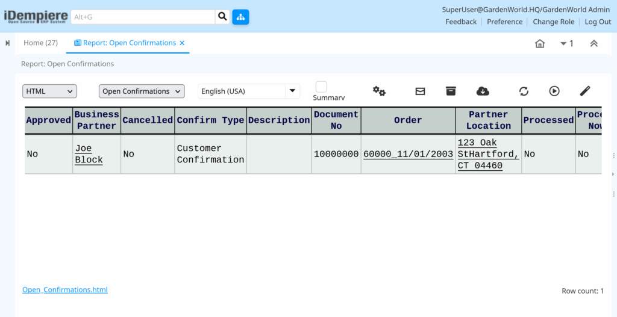The image size is (617, 317).
Task: Click the Feedback link
Action: 461,22
